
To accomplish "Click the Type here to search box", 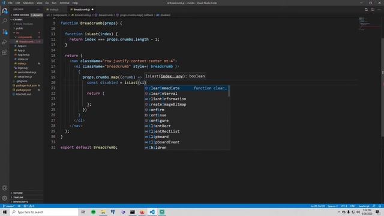I will 44,212.
